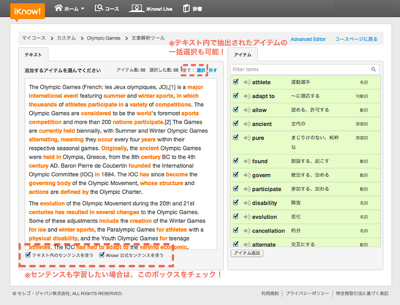
Task: Play audio for pure
Action: 247,138
